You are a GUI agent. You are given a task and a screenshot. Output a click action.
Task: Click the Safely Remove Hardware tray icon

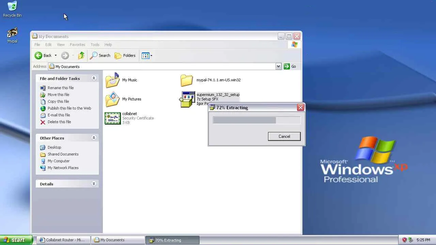click(x=410, y=240)
